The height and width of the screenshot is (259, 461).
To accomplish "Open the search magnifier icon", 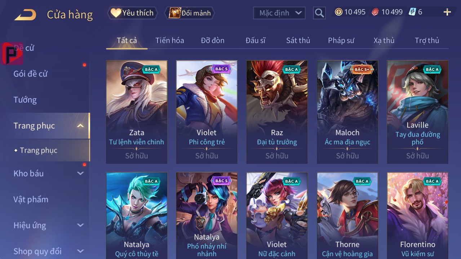I will pyautogui.click(x=319, y=13).
